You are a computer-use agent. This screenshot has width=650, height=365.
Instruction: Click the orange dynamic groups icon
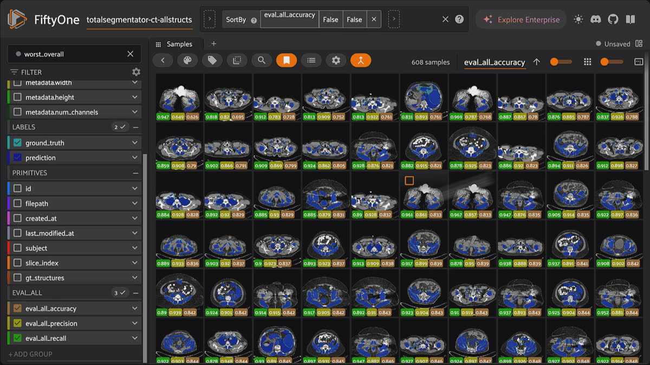click(361, 61)
